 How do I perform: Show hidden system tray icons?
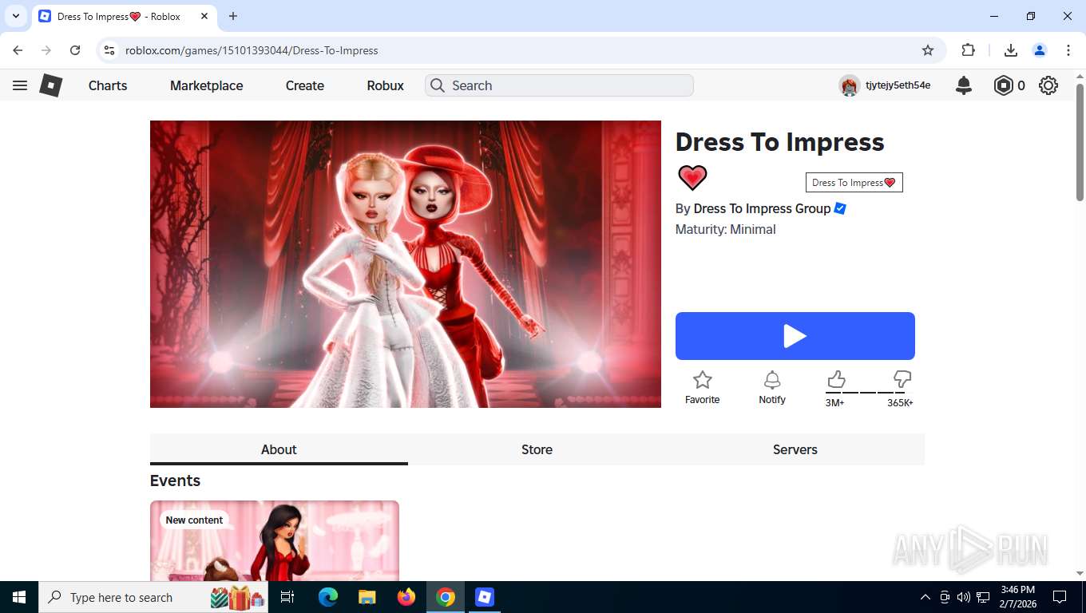(x=925, y=597)
